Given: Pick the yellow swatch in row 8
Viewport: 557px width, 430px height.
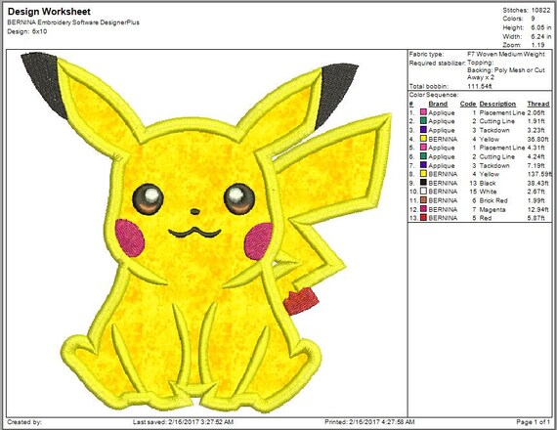Looking at the screenshot, I should pyautogui.click(x=423, y=174).
